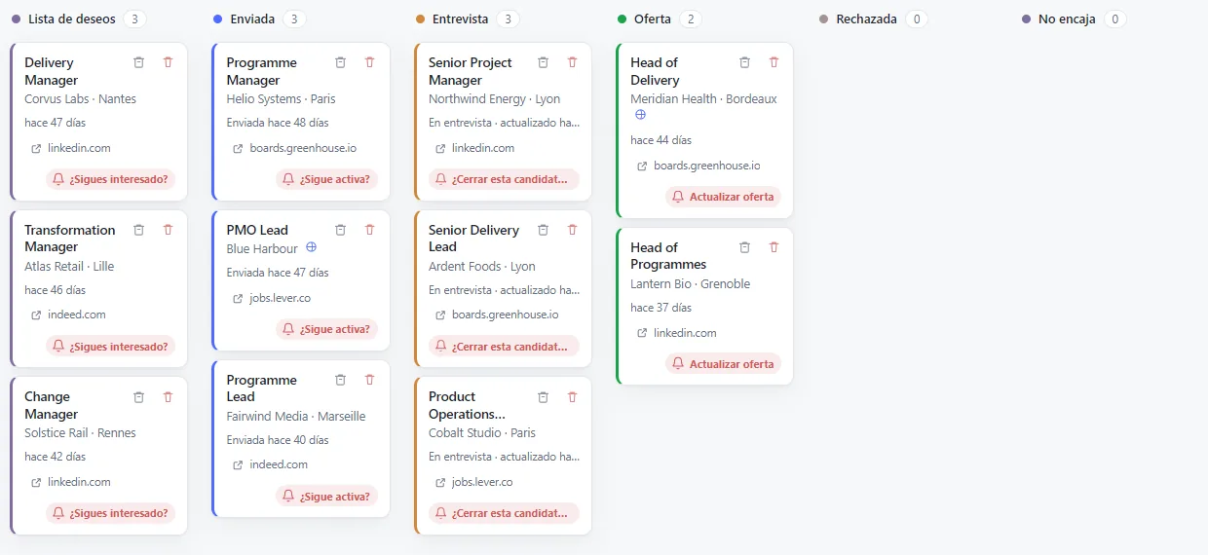Viewport: 1208px width, 555px height.
Task: Archive the Head of Programmes card
Action: pyautogui.click(x=744, y=247)
